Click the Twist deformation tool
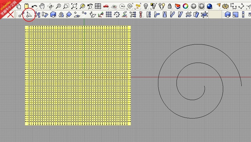 tap(149, 14)
